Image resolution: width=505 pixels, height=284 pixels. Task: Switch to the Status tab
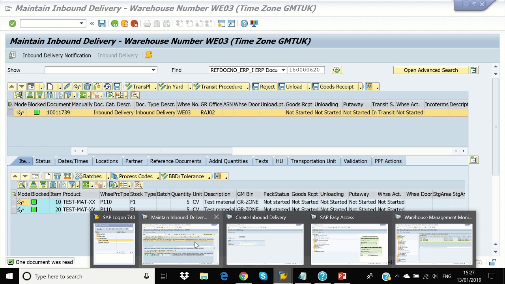coord(43,161)
